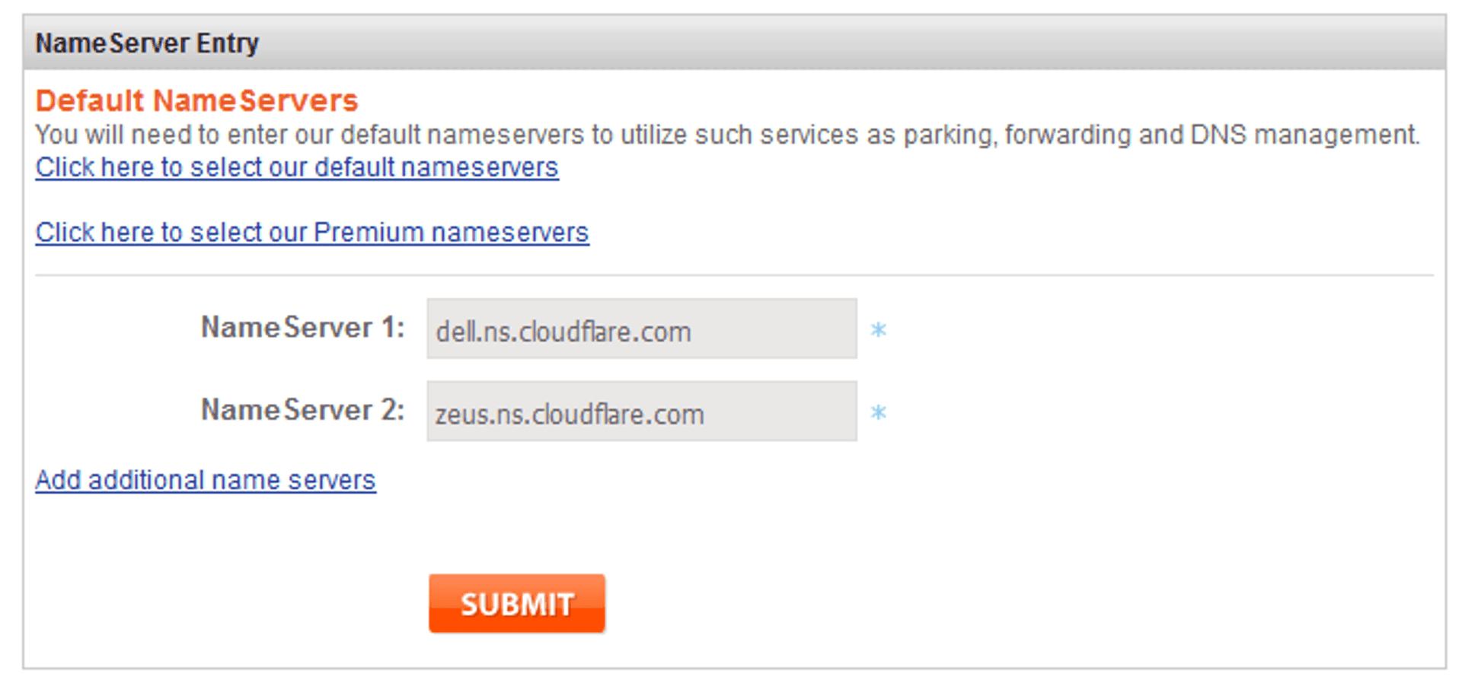Select the default nameservers link
1462x689 pixels.
click(x=297, y=167)
